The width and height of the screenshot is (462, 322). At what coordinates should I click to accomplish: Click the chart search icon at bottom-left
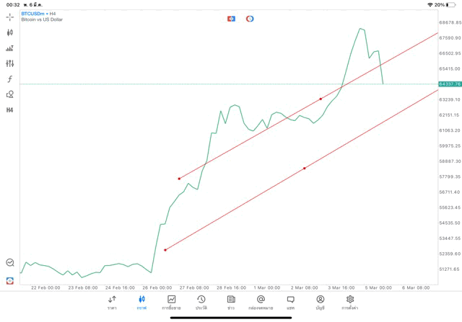coord(10,263)
